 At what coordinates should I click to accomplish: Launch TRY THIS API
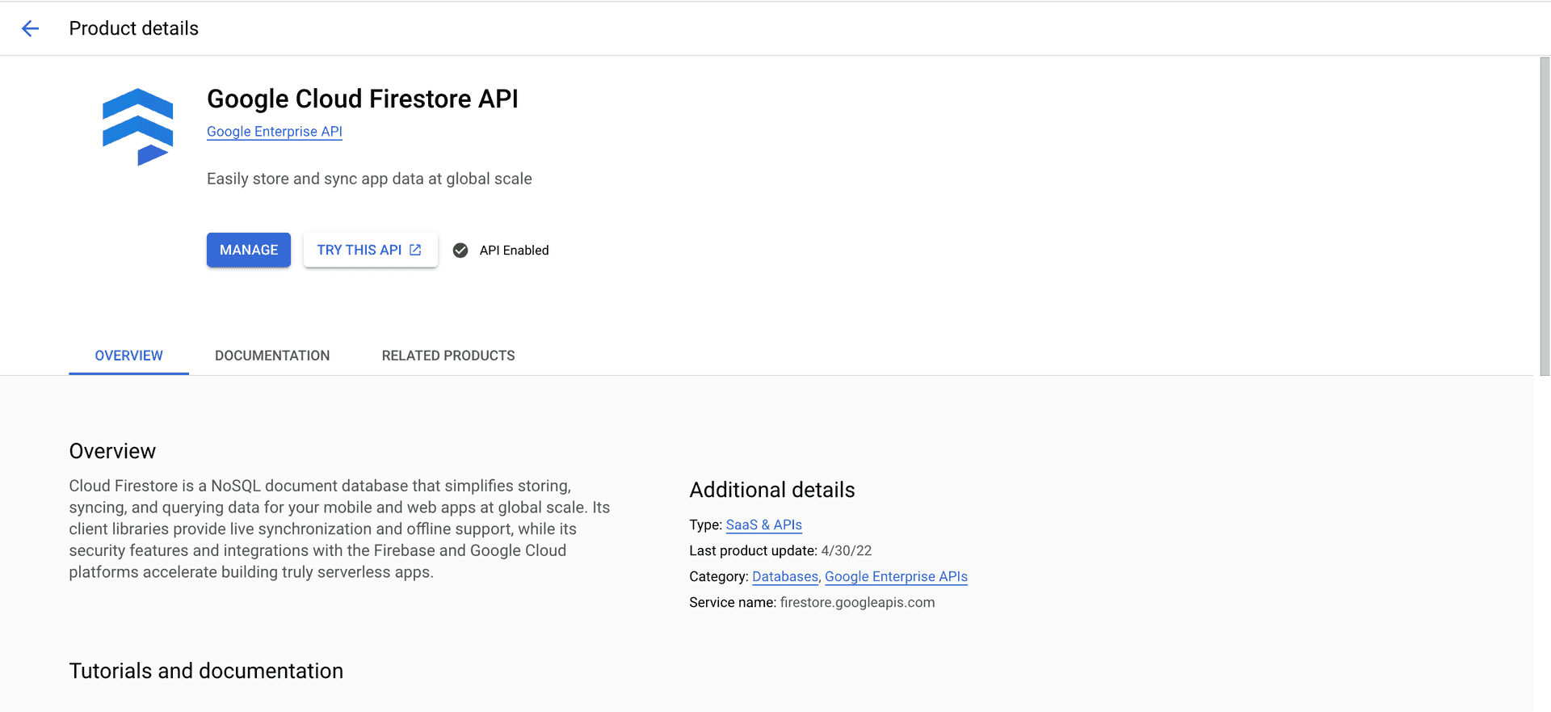[x=371, y=250]
